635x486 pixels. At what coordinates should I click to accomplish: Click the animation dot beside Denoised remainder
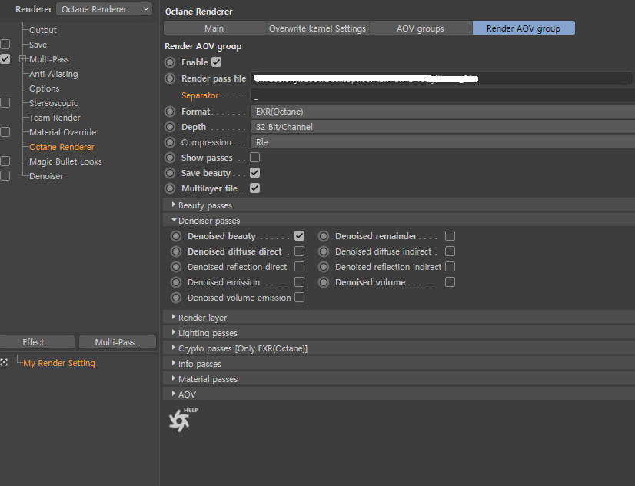(x=324, y=236)
